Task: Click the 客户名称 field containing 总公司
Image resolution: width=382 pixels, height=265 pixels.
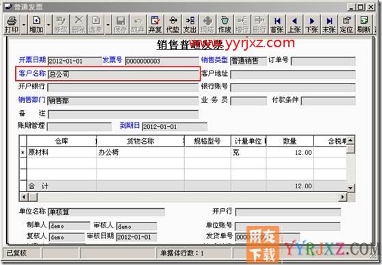Action: [123, 75]
